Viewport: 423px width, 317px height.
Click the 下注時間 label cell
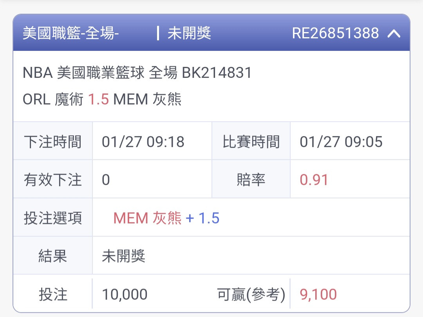tap(53, 142)
